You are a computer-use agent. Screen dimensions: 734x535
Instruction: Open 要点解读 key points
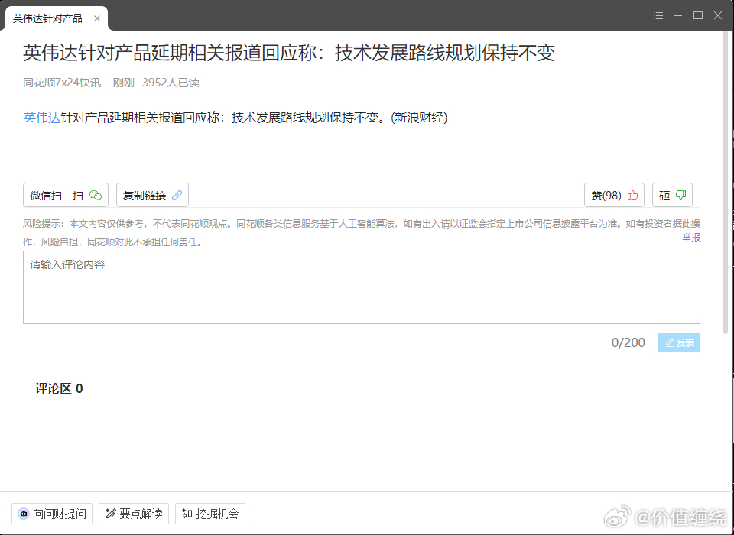[133, 514]
